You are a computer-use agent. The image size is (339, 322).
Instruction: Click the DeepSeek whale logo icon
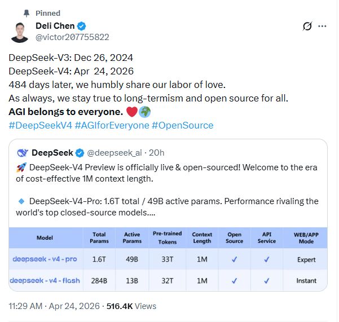[23, 153]
